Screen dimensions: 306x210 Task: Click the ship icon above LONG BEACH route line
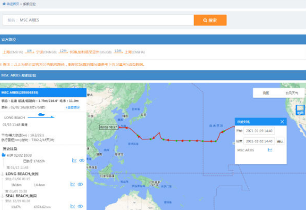[x=41, y=114]
